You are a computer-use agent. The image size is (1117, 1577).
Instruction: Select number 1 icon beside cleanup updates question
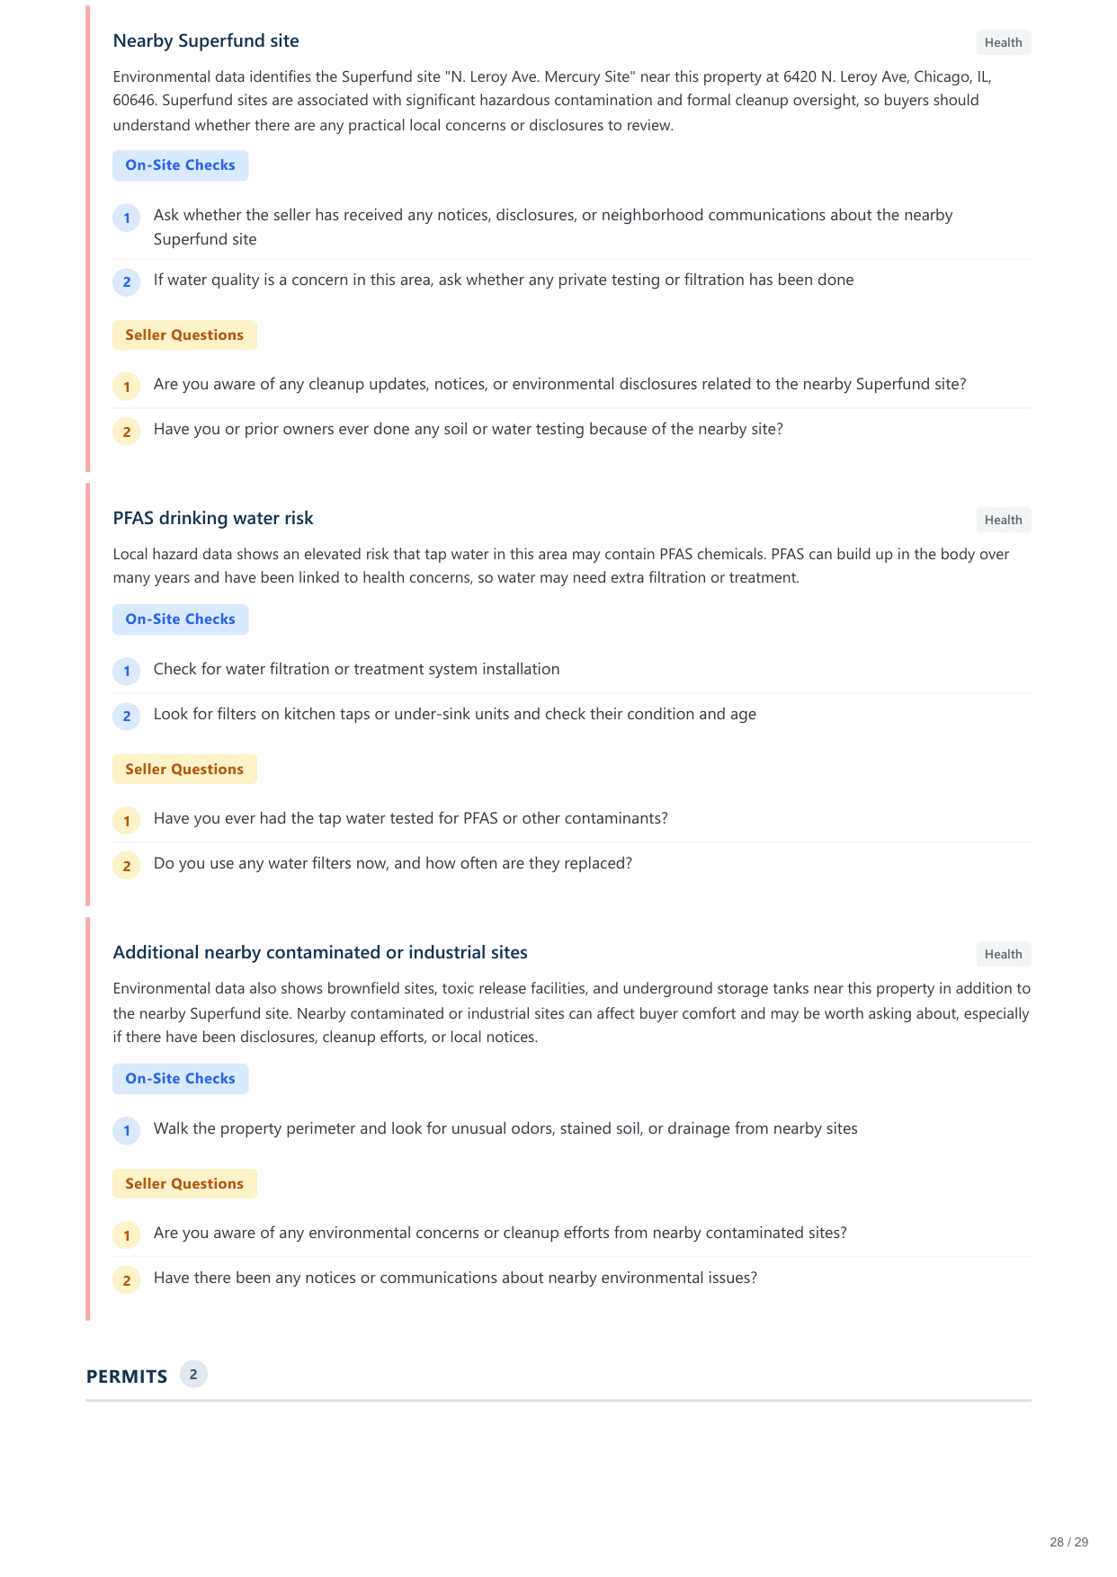[x=127, y=387]
